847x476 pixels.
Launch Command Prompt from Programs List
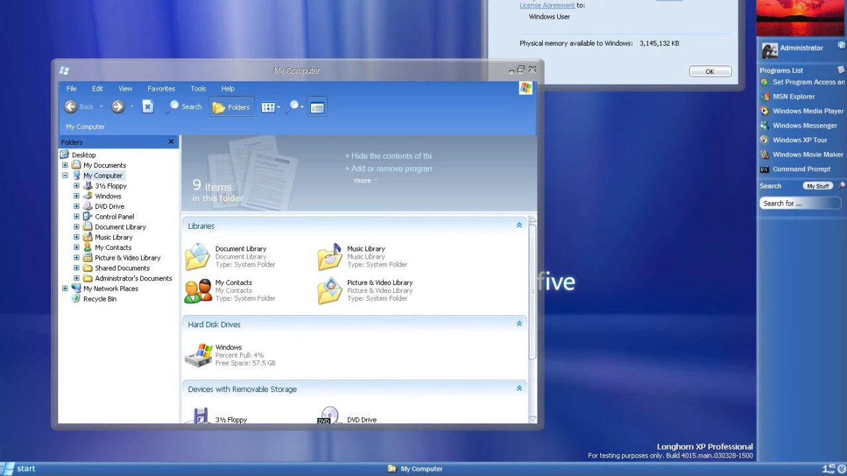tap(801, 169)
